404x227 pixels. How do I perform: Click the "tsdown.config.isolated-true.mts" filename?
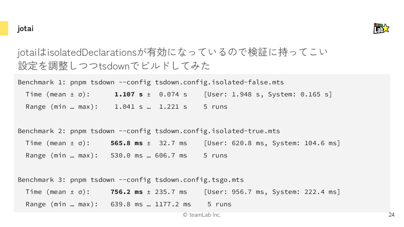pyautogui.click(x=217, y=131)
